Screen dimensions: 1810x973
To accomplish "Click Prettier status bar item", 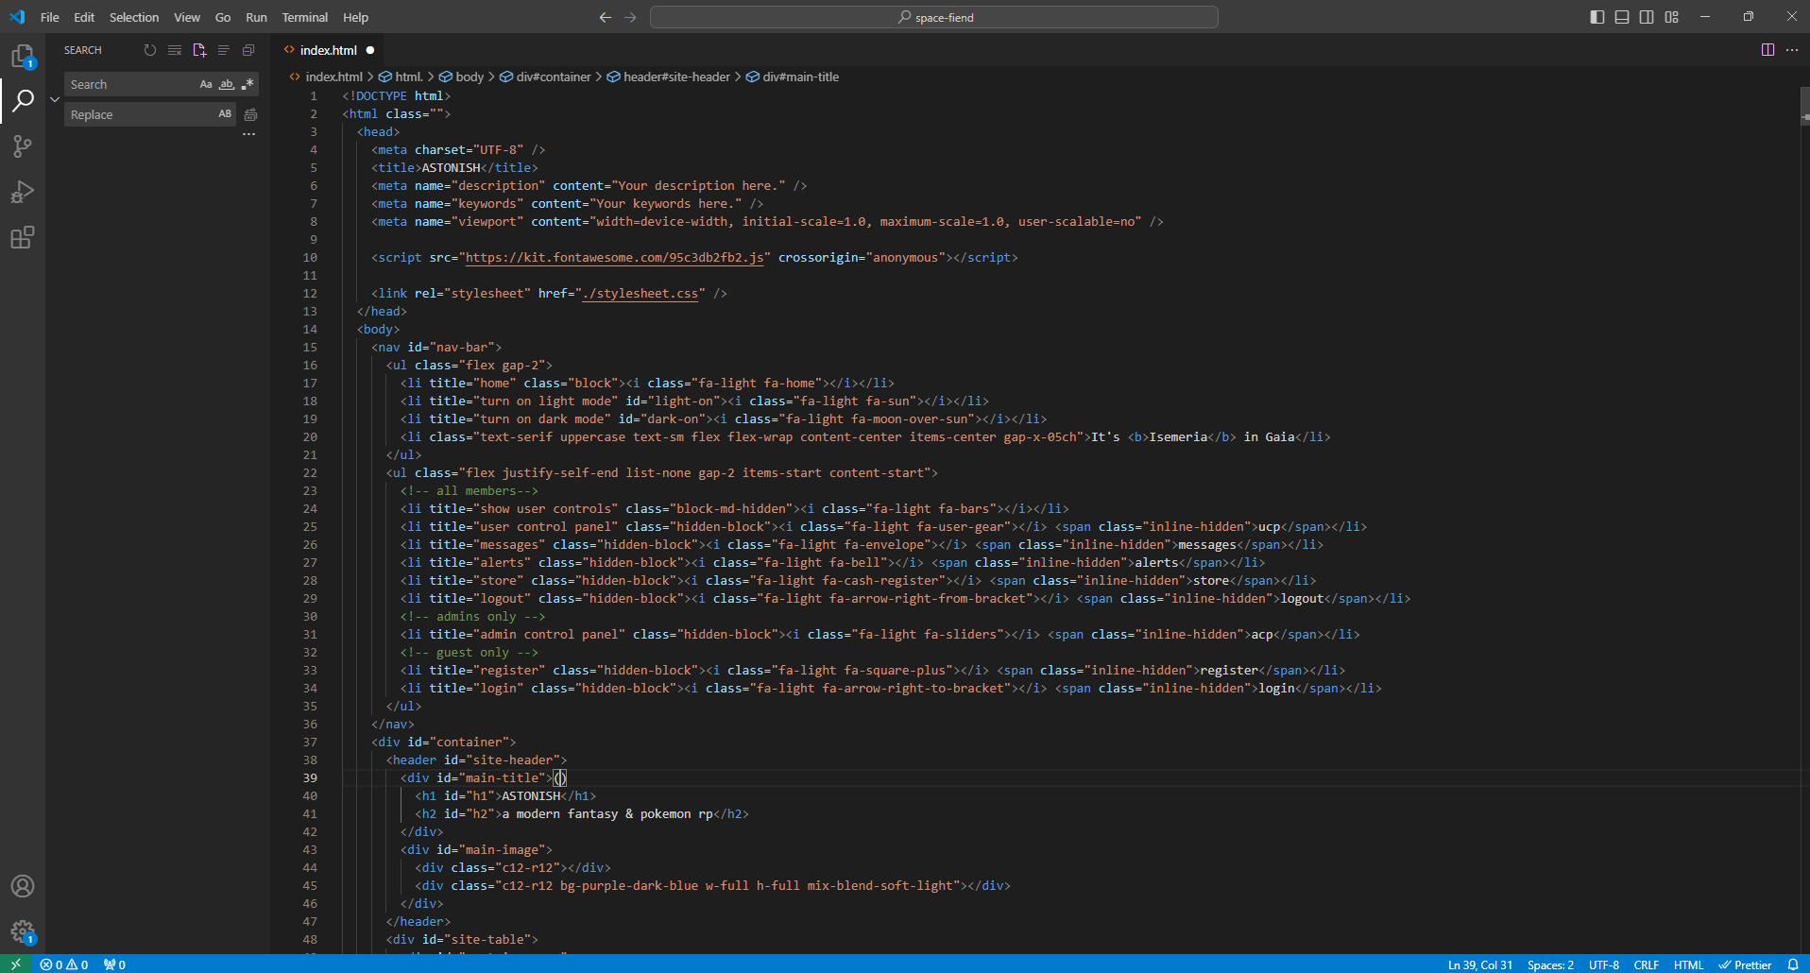I will 1745,964.
